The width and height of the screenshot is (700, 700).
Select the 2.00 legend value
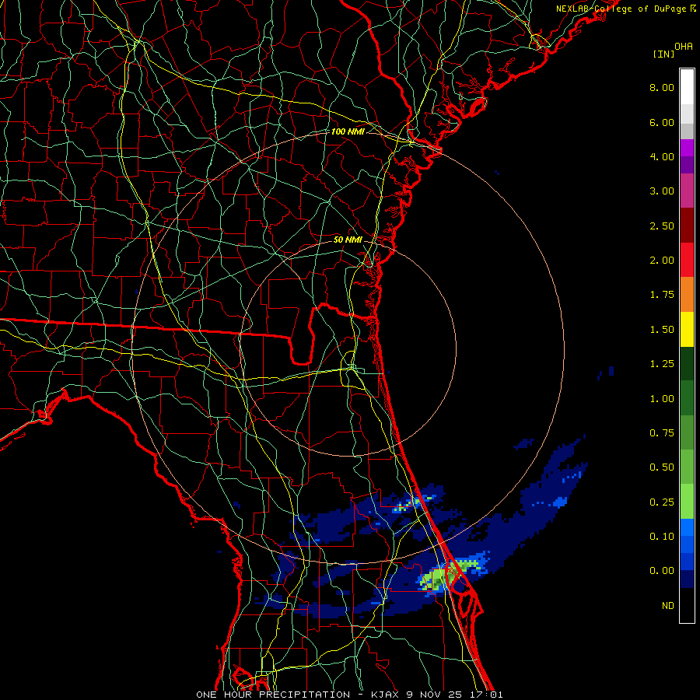coord(662,261)
